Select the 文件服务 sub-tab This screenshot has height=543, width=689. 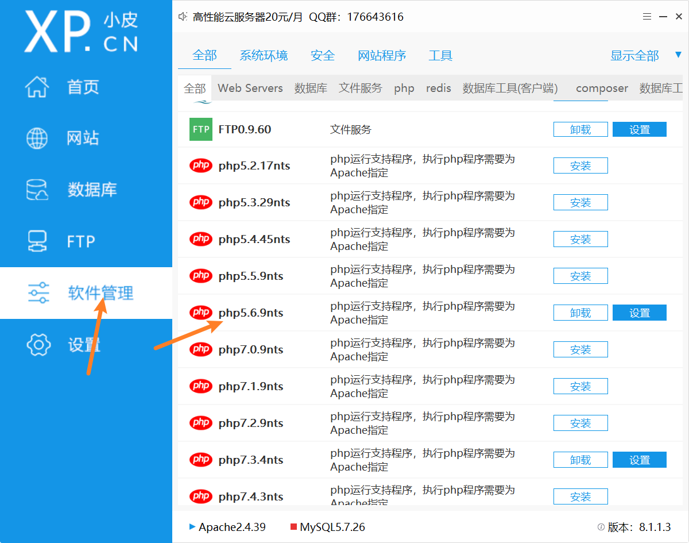pyautogui.click(x=360, y=88)
